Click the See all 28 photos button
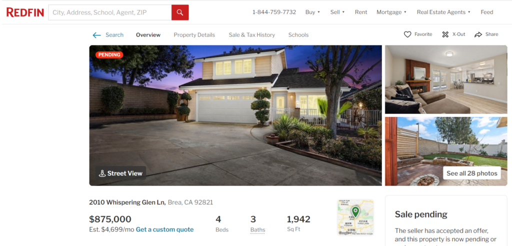 tap(472, 173)
